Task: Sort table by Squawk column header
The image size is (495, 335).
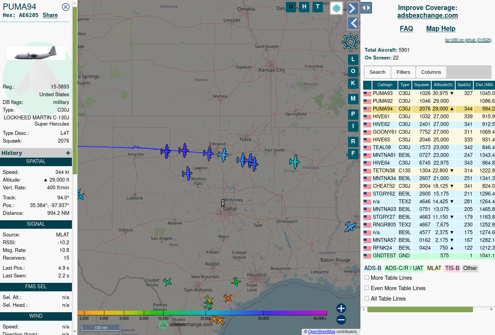Action: coord(422,85)
